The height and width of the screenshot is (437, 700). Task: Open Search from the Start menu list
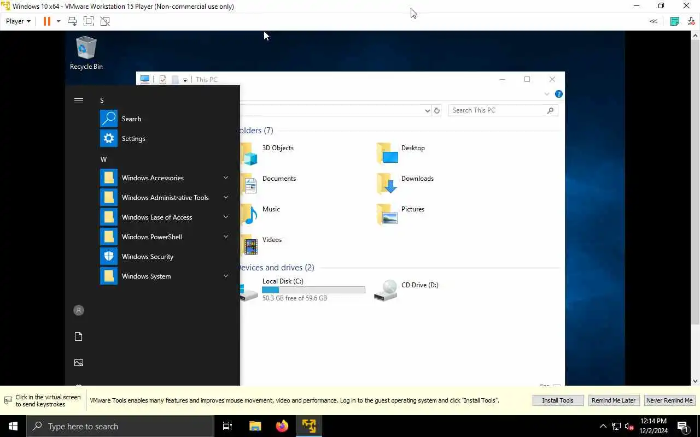coord(164,119)
